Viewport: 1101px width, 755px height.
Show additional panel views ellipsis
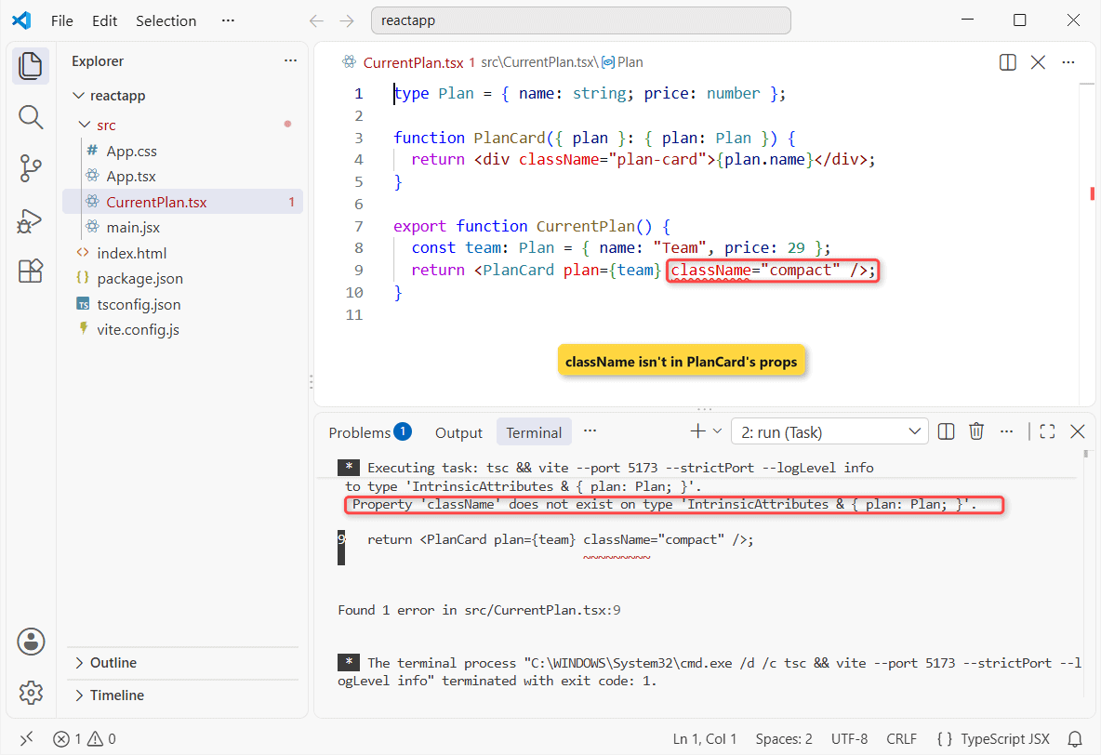coord(590,431)
